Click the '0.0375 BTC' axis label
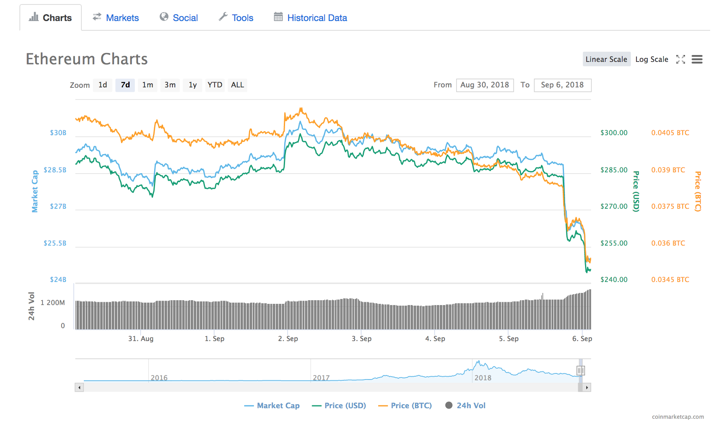This screenshot has height=424, width=715. click(670, 206)
